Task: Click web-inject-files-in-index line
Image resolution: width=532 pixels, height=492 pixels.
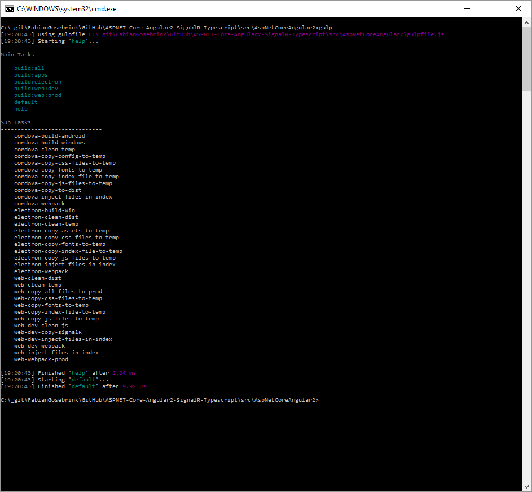Action: point(56,353)
